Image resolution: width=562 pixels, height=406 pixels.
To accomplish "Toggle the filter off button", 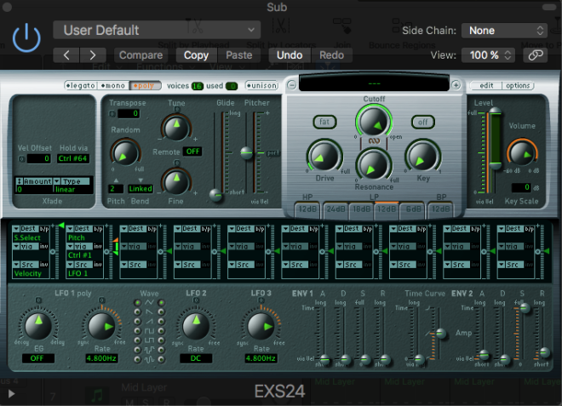I will click(x=423, y=122).
